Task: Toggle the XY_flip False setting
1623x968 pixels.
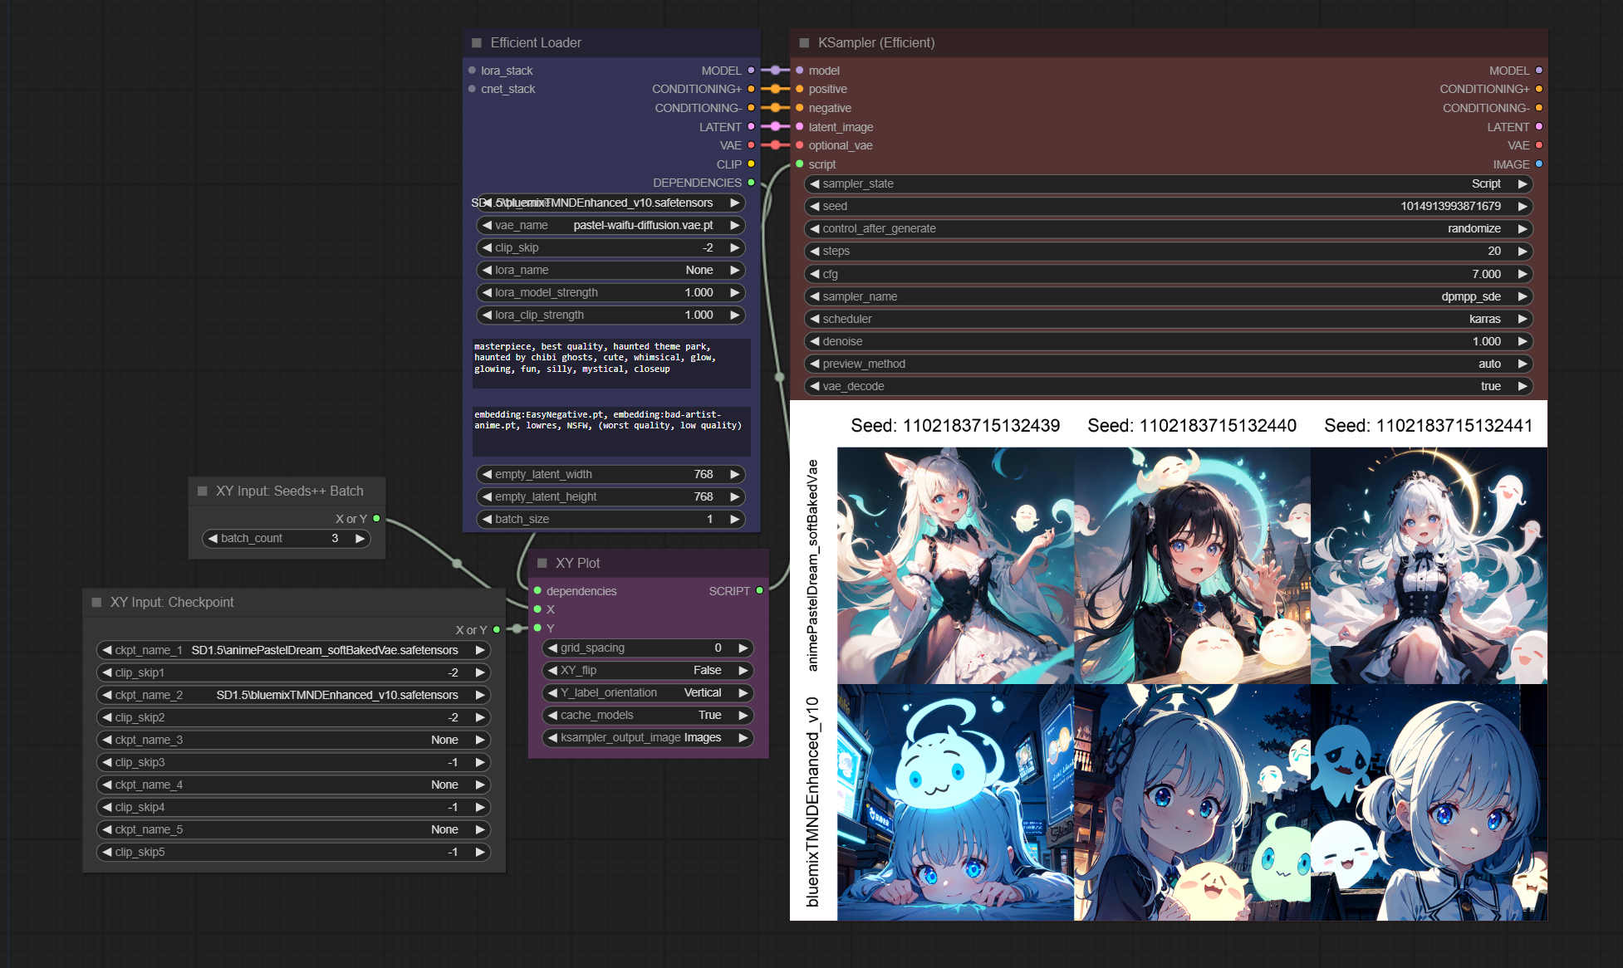Action: [x=648, y=670]
